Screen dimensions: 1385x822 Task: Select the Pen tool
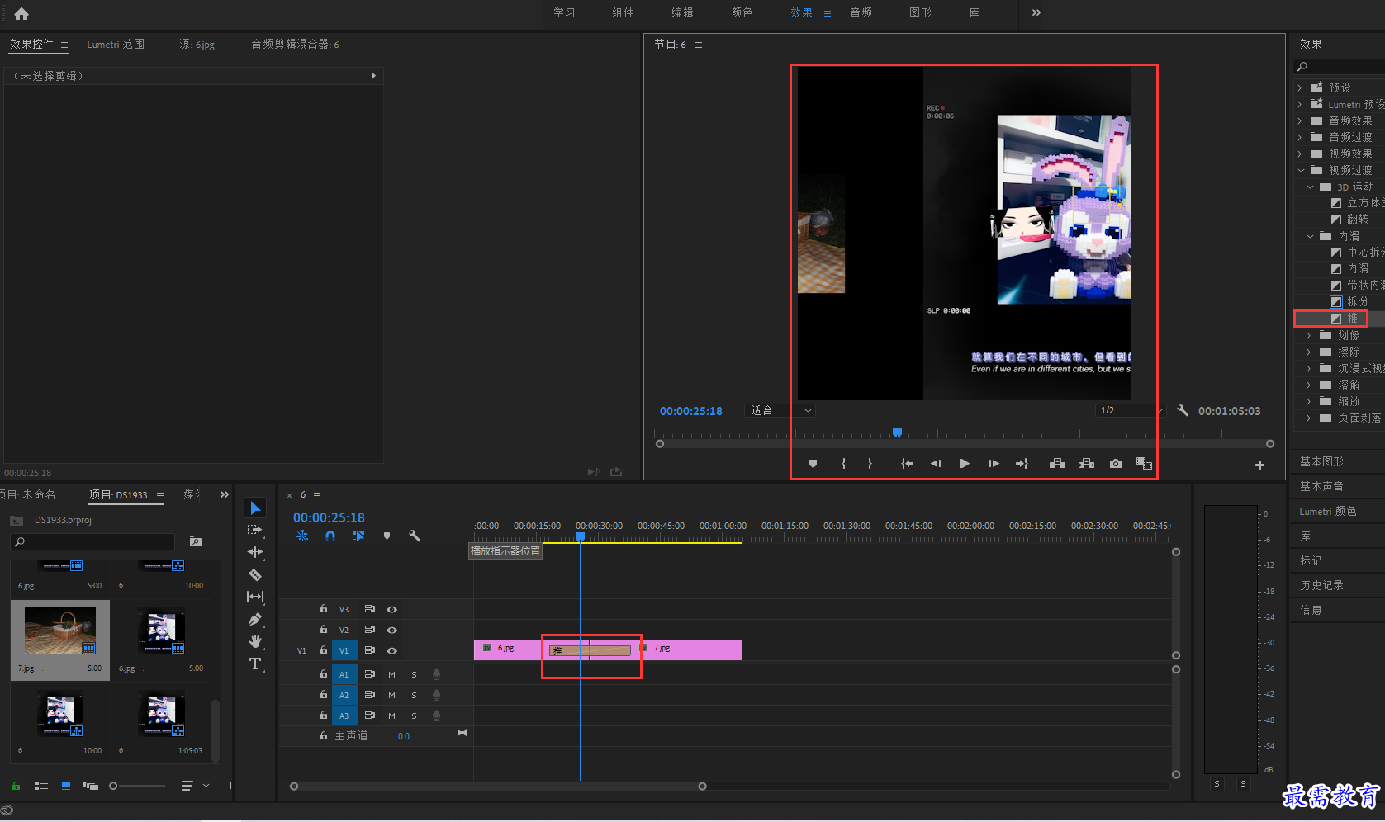click(255, 619)
